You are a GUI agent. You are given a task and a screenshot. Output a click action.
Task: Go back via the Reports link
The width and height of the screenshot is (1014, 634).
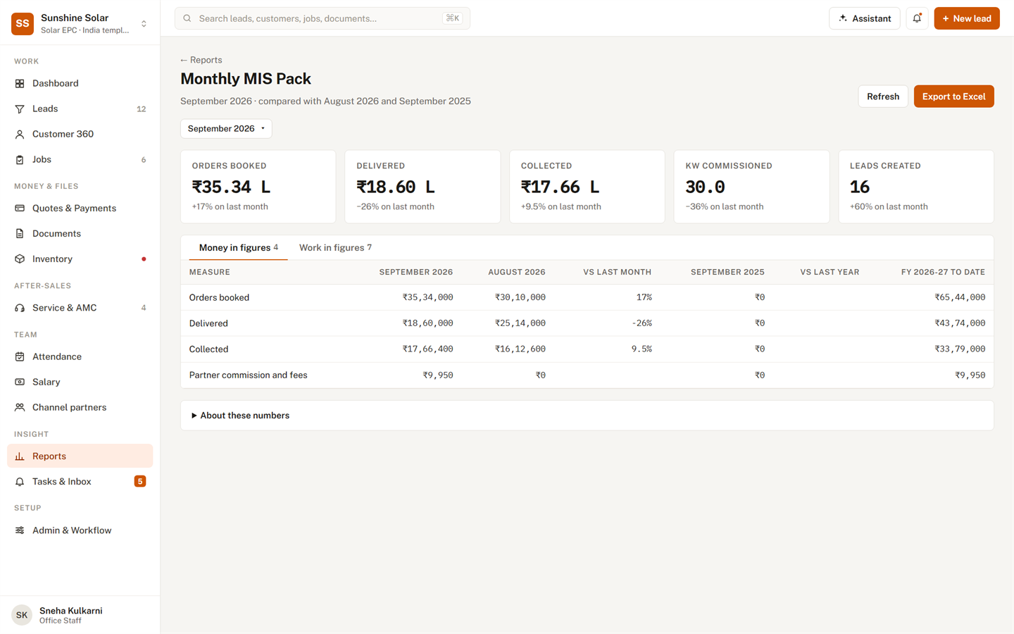(x=201, y=60)
